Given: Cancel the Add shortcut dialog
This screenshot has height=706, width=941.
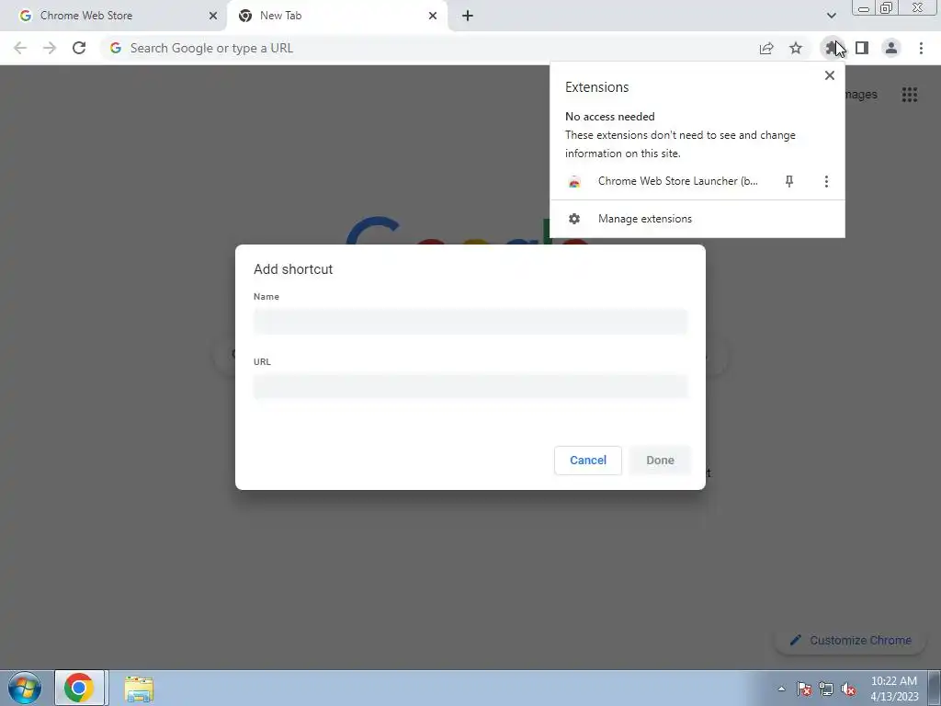Looking at the screenshot, I should click(x=587, y=461).
